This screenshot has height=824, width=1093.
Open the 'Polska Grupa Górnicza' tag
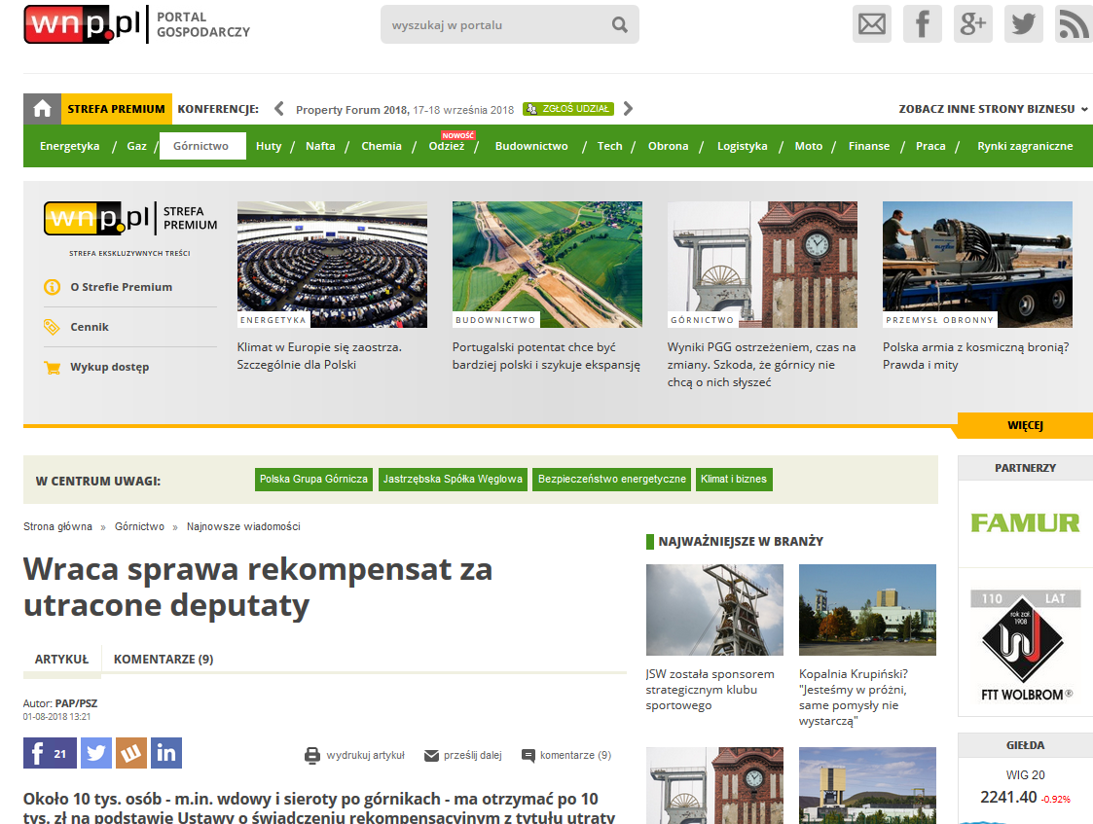click(313, 479)
